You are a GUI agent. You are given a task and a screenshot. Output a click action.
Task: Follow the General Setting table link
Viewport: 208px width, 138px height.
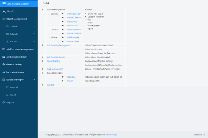point(54,61)
